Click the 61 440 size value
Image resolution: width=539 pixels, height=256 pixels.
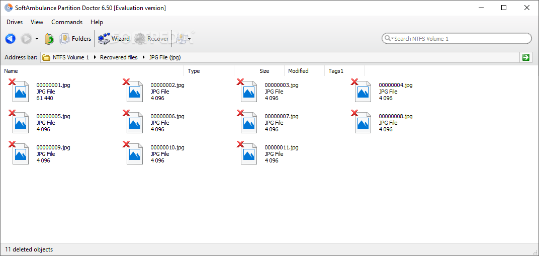coord(45,98)
